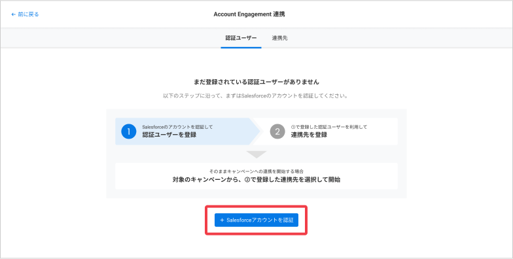Select the 認証ユーザー tab
The image size is (513, 259).
241,38
